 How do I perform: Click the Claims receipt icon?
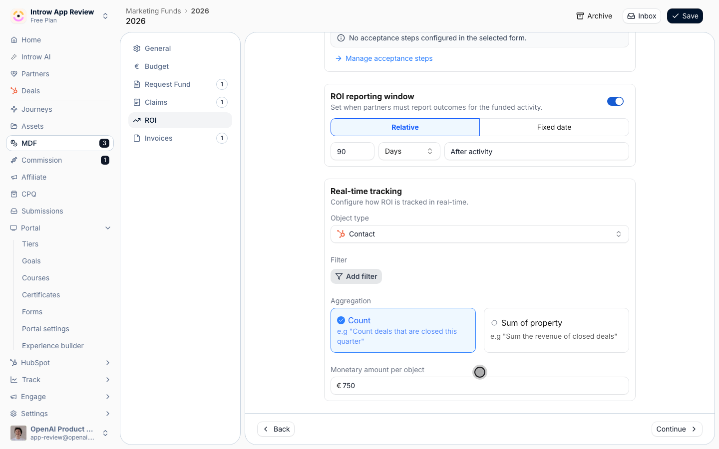click(137, 102)
